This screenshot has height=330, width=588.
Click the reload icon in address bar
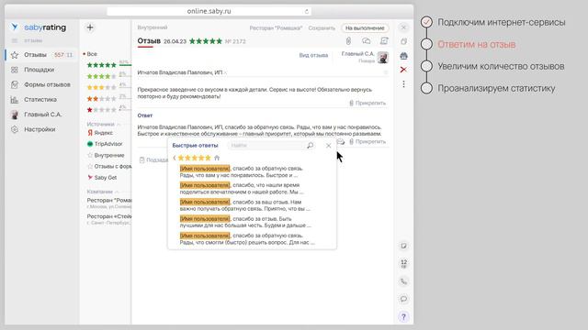[x=306, y=12]
